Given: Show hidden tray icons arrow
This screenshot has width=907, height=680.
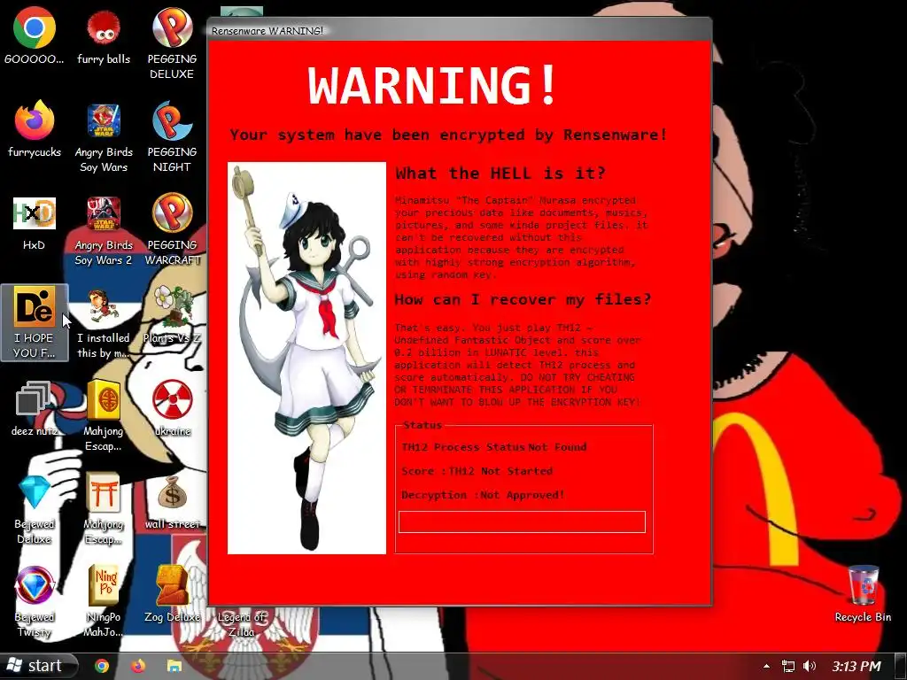Looking at the screenshot, I should (x=766, y=666).
